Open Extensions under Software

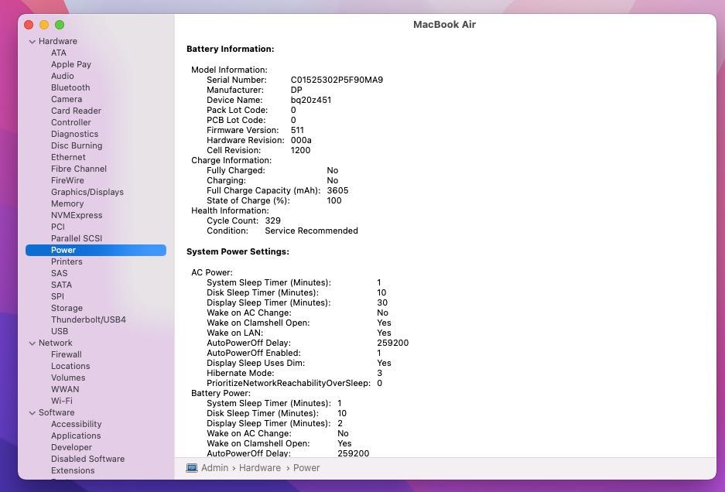coord(73,470)
